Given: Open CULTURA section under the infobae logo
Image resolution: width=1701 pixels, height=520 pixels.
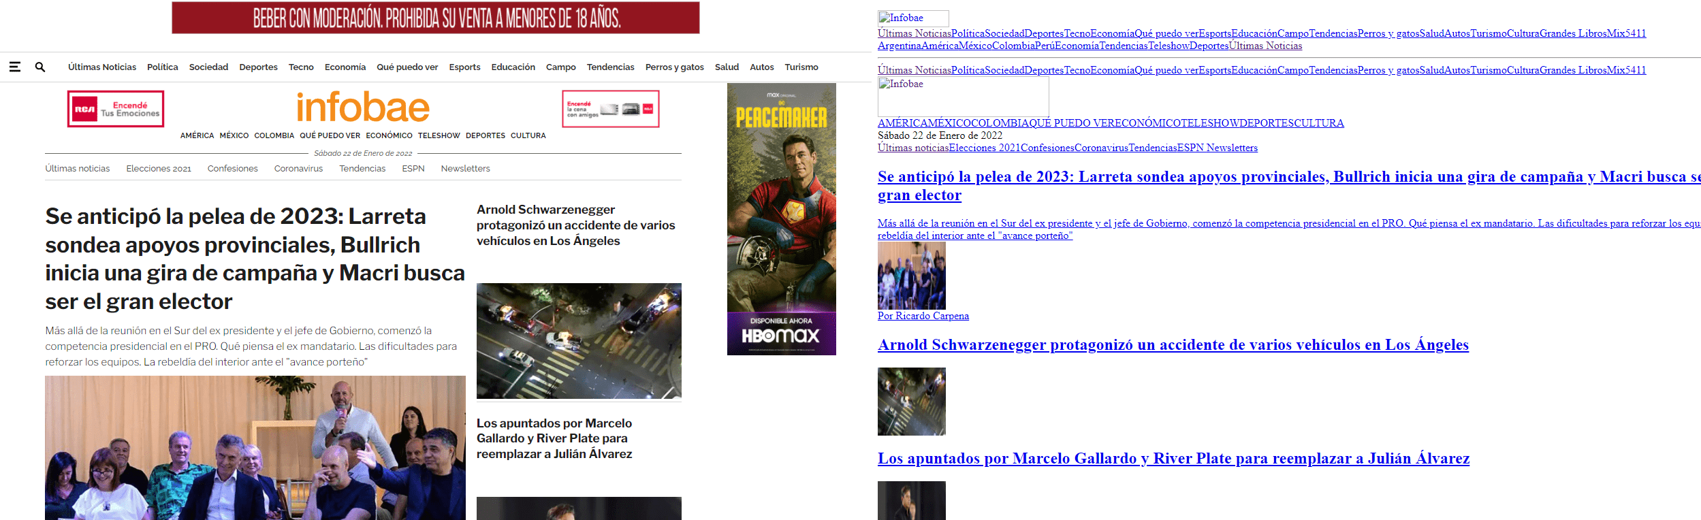Looking at the screenshot, I should tap(528, 135).
